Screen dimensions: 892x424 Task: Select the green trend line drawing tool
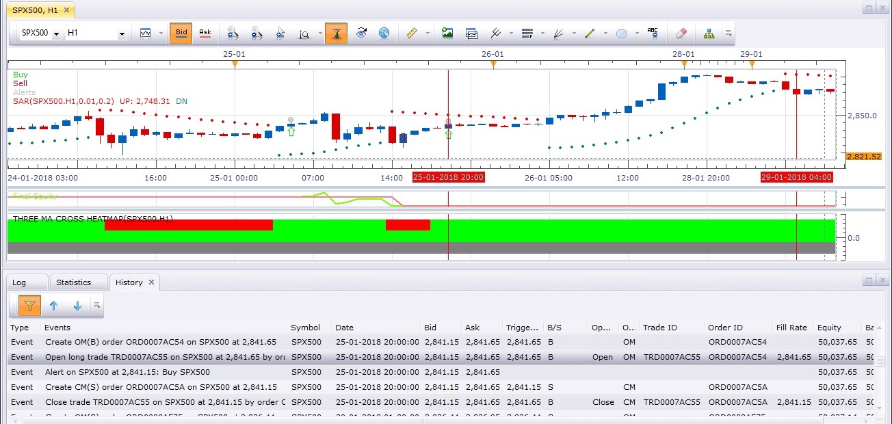tap(590, 33)
